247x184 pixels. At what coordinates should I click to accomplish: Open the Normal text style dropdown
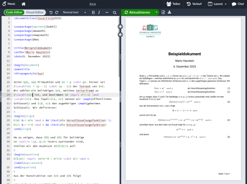pyautogui.click(x=75, y=13)
